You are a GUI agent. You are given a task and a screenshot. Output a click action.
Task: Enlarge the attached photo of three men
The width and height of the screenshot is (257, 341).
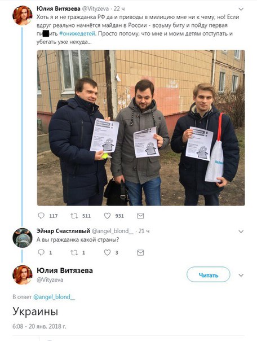coord(141,128)
